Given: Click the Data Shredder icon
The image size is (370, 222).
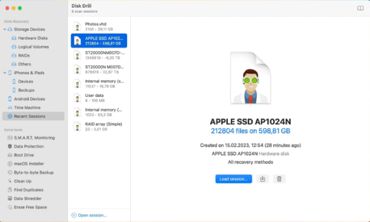Looking at the screenshot, I should pyautogui.click(x=10, y=198).
